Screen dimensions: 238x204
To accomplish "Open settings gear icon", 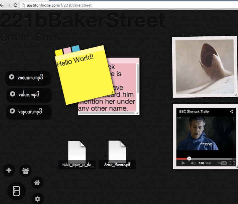I will tap(37, 199).
